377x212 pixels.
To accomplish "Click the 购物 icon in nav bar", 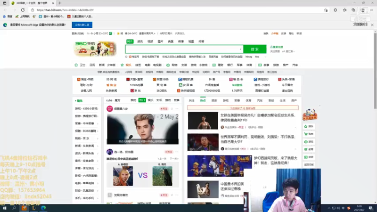I will 168,65.
